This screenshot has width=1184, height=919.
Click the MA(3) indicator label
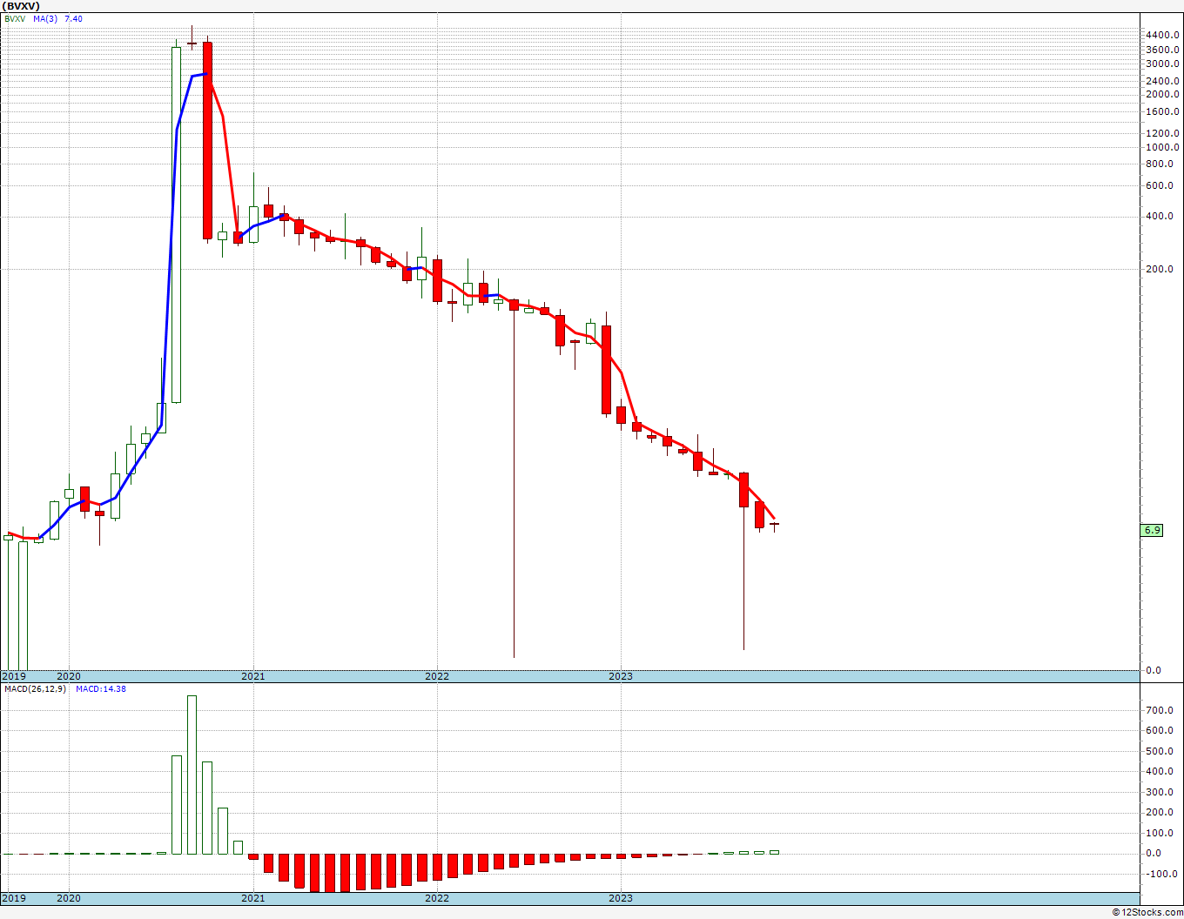(x=46, y=19)
